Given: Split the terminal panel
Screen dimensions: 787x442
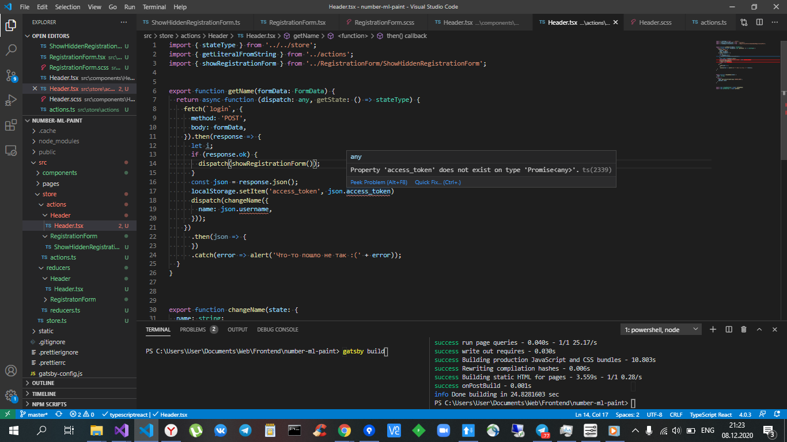Looking at the screenshot, I should tap(729, 329).
